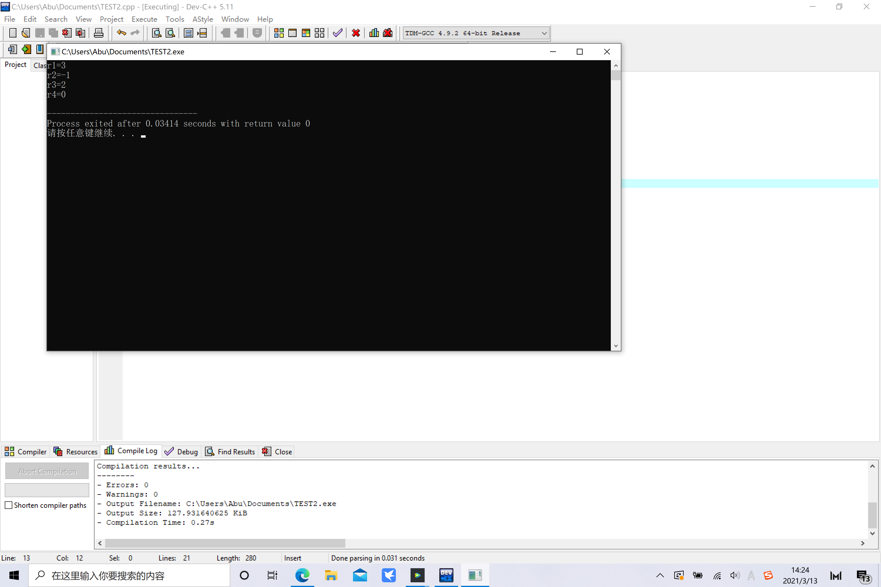Select the Project tab in left panel
Screen dimensions: 881x587
(x=15, y=64)
